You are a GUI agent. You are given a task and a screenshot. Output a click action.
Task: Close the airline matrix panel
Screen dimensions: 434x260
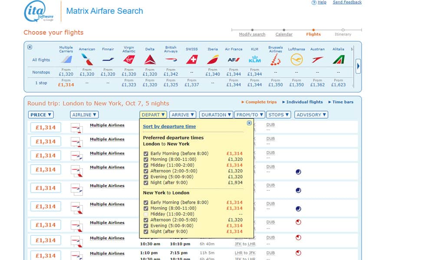point(30,47)
